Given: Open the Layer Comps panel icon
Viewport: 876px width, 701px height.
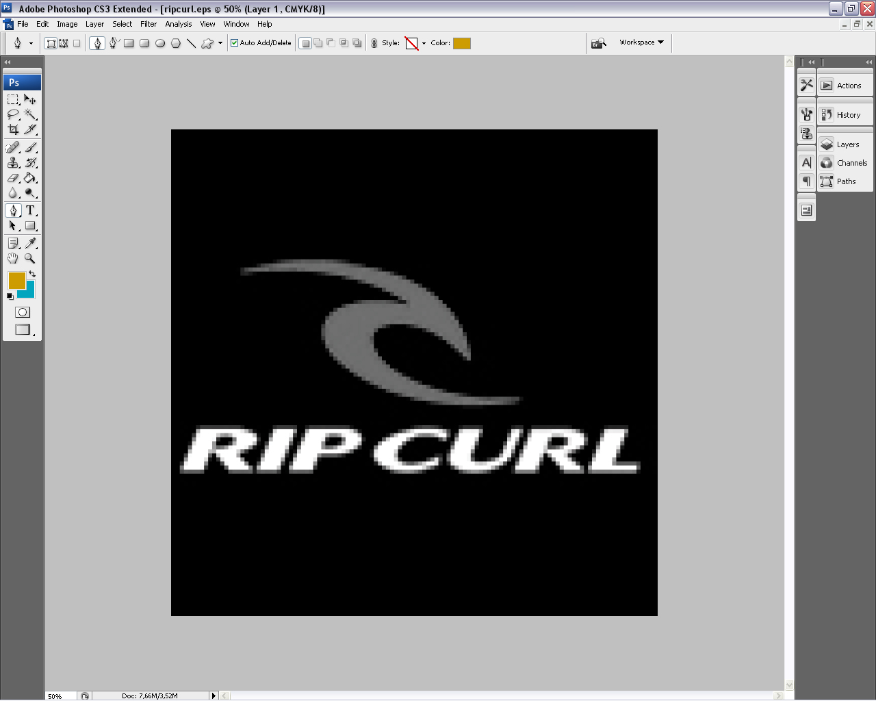Looking at the screenshot, I should coord(807,210).
